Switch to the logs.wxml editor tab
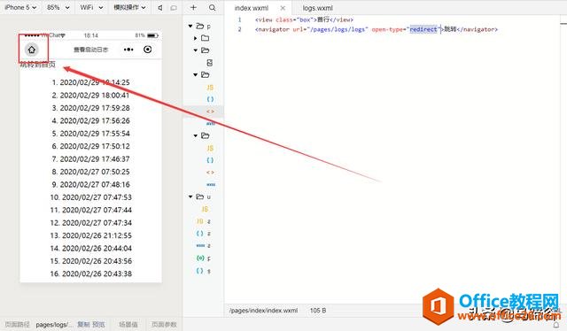This screenshot has height=331, width=567. pyautogui.click(x=317, y=8)
